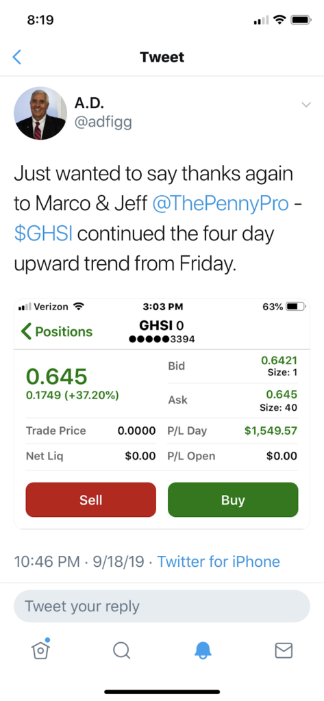Tap the back arrow to leave the tweet
Image resolution: width=324 pixels, height=701 pixels.
pyautogui.click(x=17, y=58)
